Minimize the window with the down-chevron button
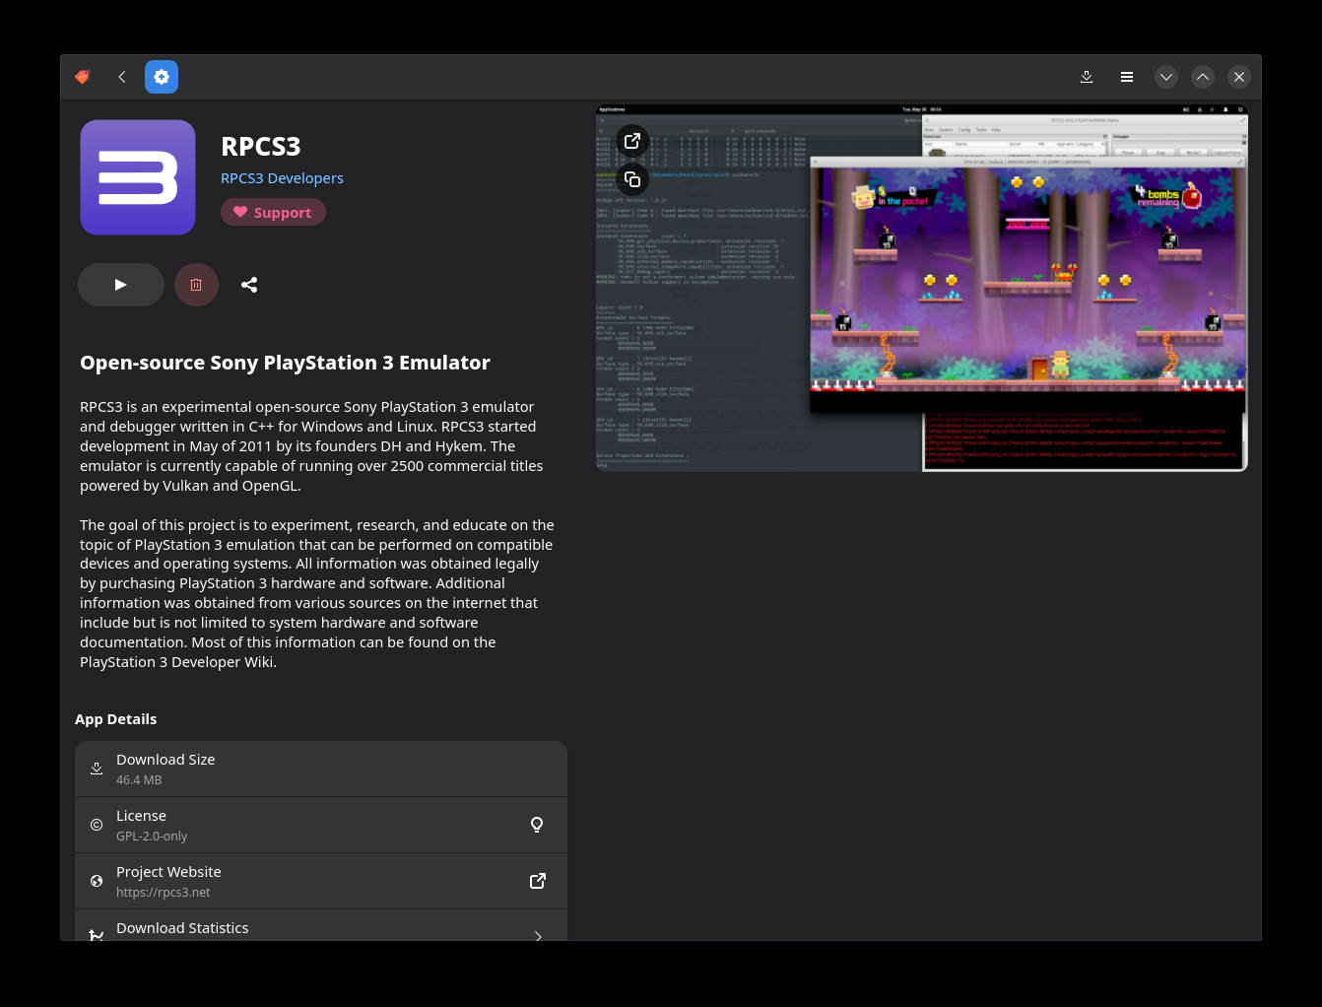This screenshot has height=1007, width=1322. pos(1166,77)
